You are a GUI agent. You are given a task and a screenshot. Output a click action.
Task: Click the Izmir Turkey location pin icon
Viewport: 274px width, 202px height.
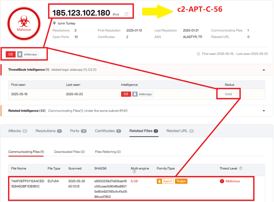pyautogui.click(x=55, y=23)
